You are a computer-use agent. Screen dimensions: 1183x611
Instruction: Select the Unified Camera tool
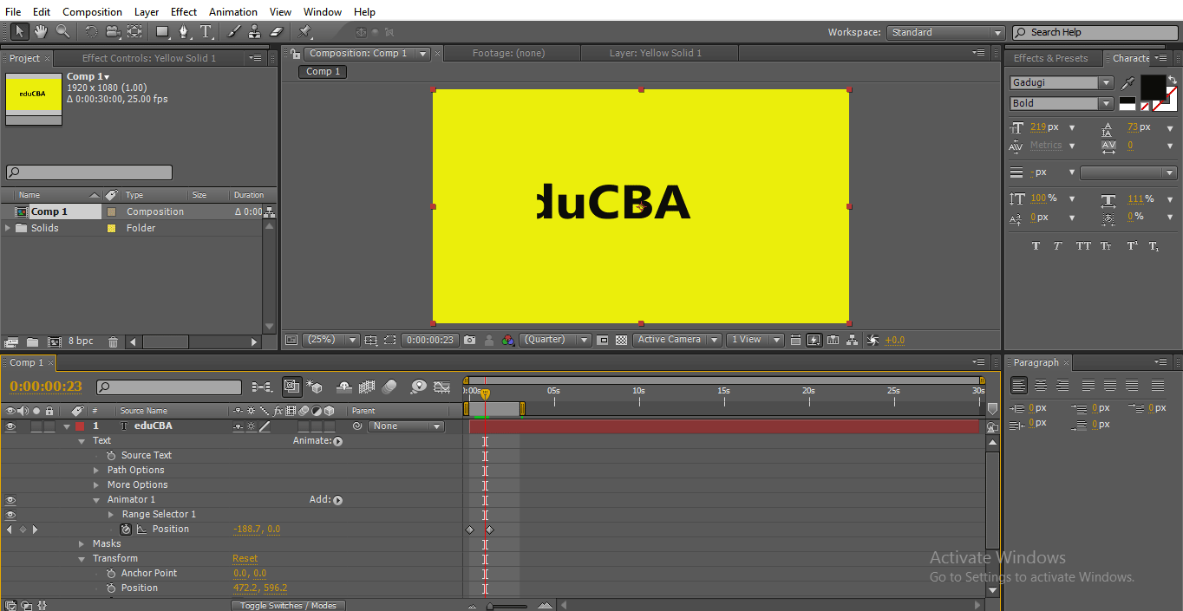pos(113,32)
